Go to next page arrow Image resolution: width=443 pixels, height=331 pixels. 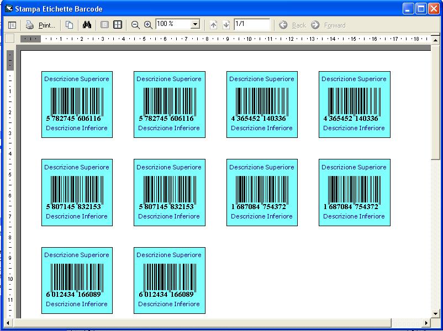[226, 25]
